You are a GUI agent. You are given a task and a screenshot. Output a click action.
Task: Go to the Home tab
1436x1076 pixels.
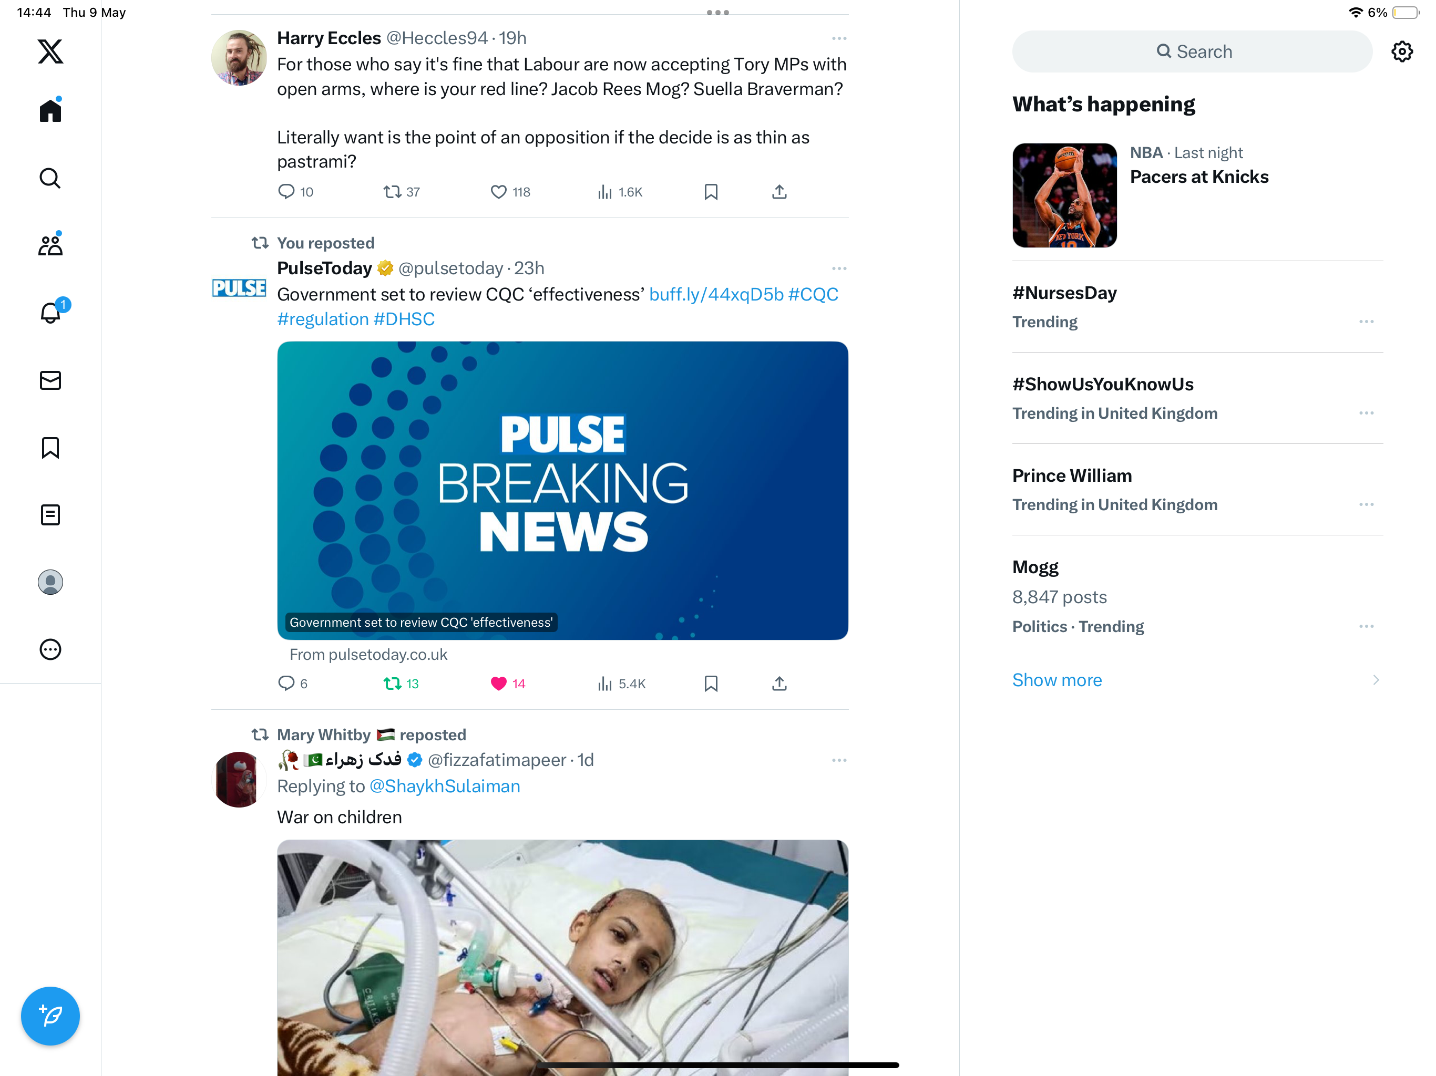50,110
